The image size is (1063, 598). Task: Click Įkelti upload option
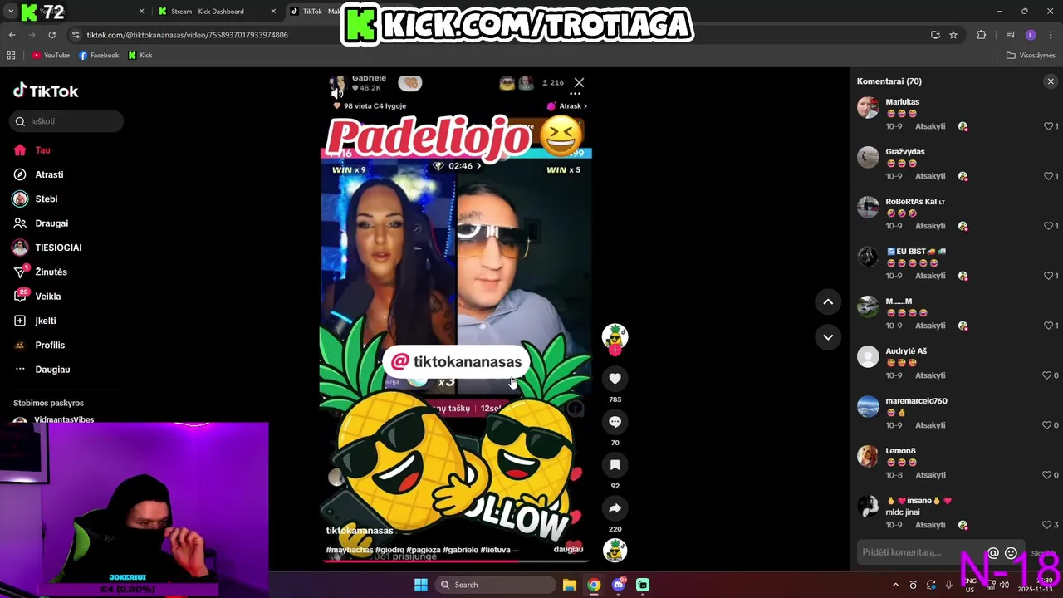(x=35, y=321)
